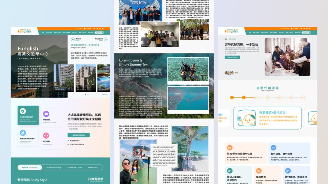Click green button below study-abroad services heading
The height and width of the screenshot is (184, 328).
[78, 135]
